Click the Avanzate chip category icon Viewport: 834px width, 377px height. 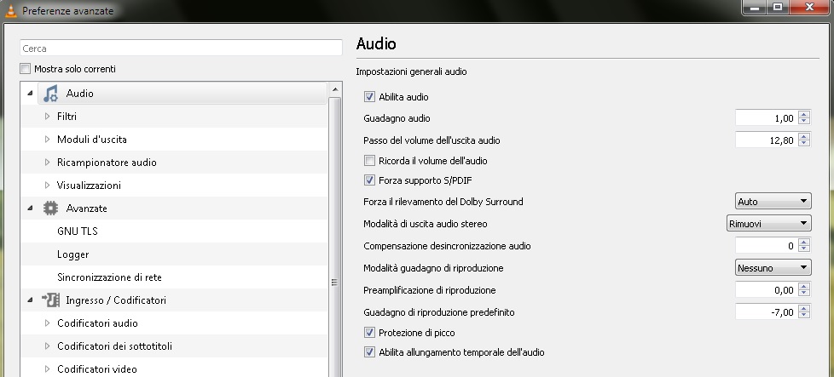coord(50,208)
